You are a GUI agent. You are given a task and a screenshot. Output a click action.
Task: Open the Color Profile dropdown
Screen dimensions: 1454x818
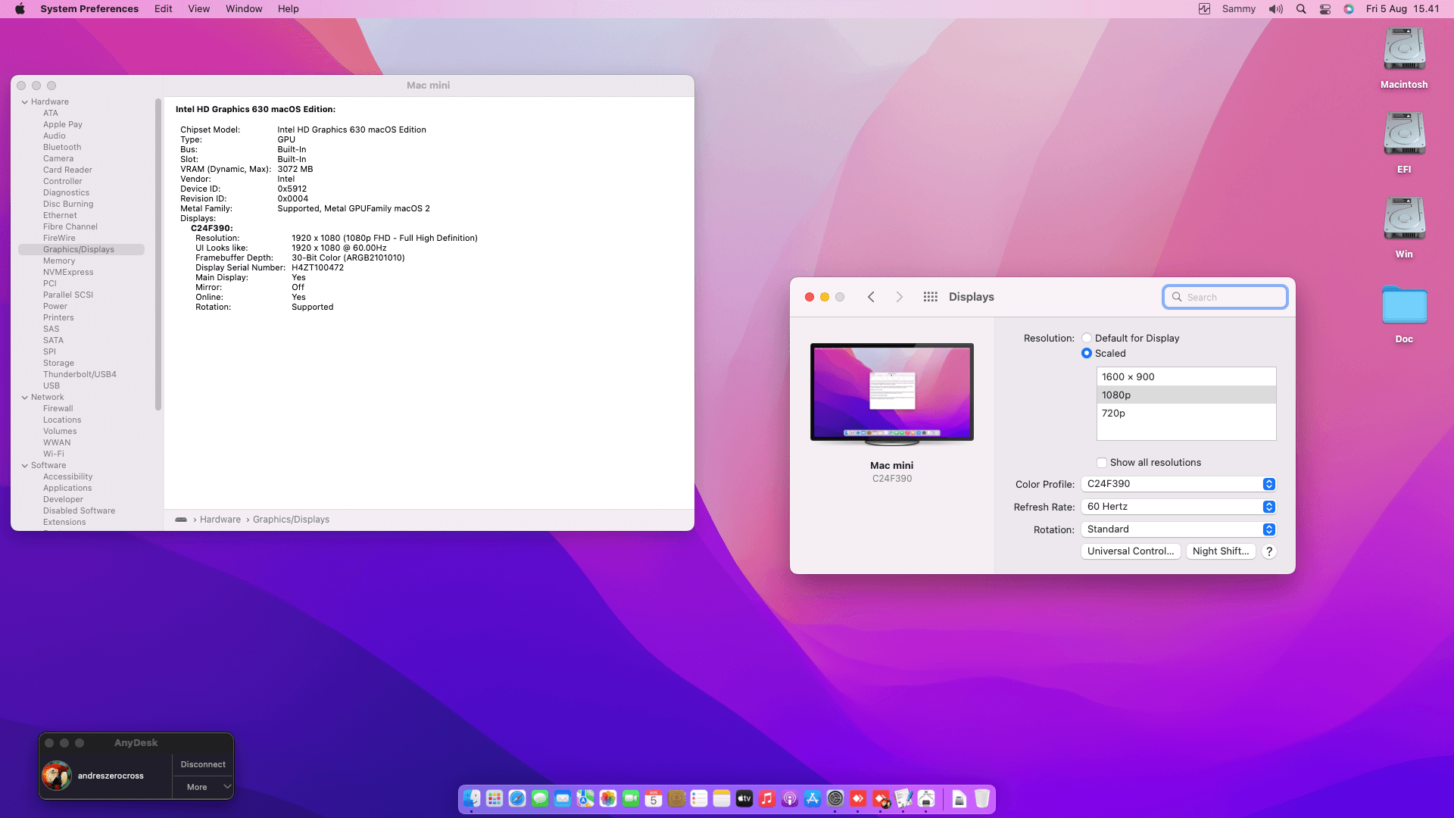[1178, 484]
